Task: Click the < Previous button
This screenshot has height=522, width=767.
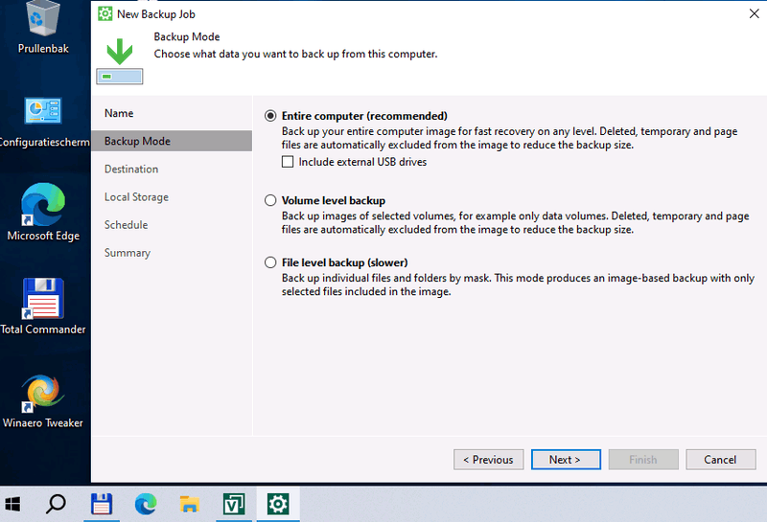Action: (x=488, y=460)
